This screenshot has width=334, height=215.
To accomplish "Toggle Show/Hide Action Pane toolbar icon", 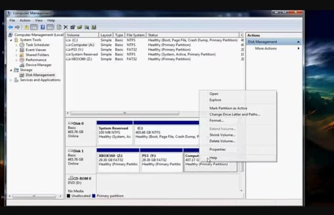I will click(50, 27).
